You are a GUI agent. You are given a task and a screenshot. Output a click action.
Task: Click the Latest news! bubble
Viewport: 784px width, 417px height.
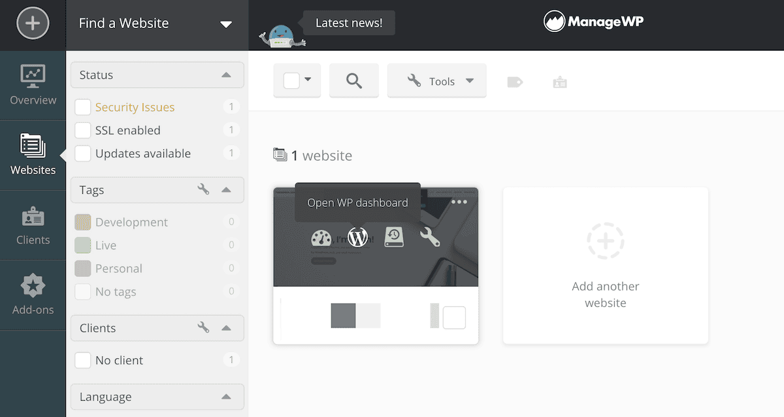coord(349,23)
